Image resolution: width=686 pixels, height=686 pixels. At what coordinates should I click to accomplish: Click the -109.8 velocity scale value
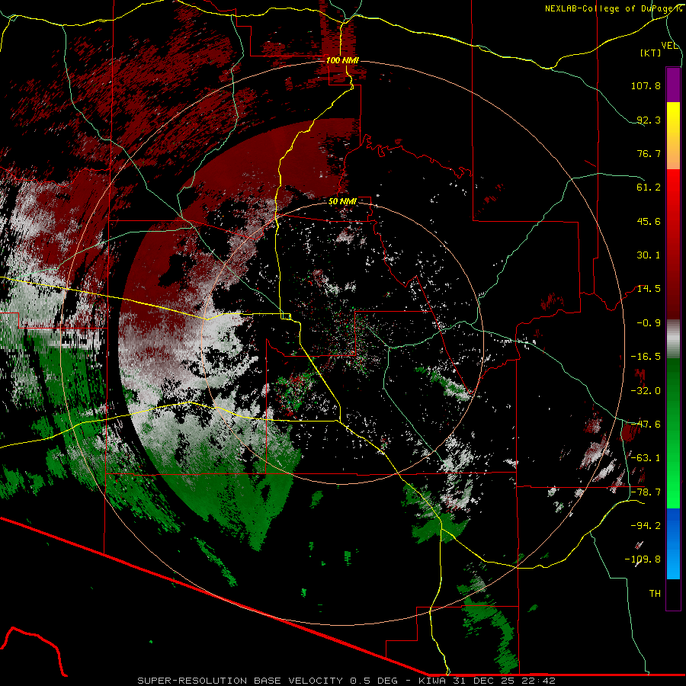click(x=643, y=559)
